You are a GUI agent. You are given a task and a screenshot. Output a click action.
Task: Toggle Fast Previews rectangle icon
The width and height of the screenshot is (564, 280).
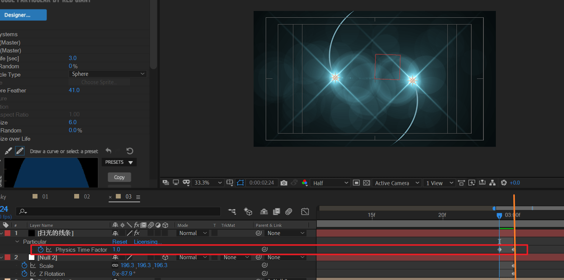[x=356, y=183]
